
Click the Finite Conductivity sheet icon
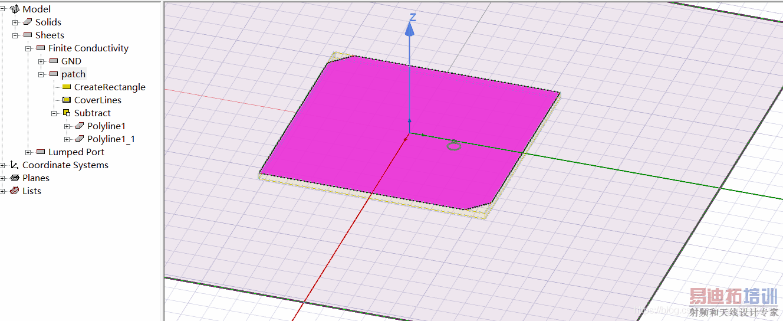[41, 48]
